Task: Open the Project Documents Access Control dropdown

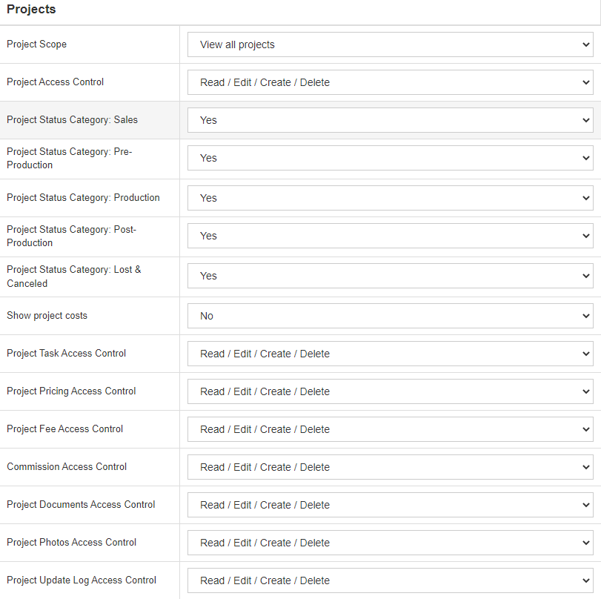Action: [x=389, y=505]
